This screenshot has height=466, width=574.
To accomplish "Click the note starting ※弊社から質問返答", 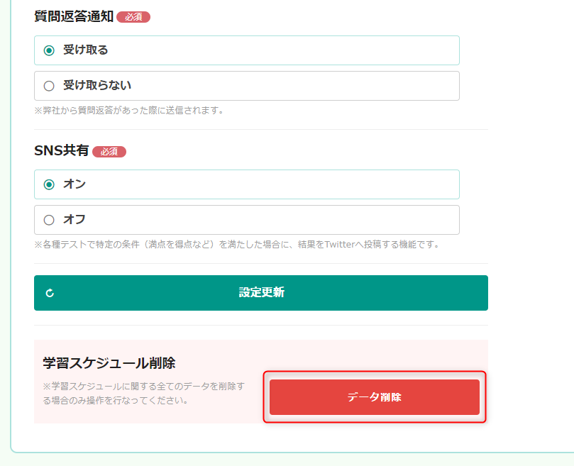I will [130, 110].
